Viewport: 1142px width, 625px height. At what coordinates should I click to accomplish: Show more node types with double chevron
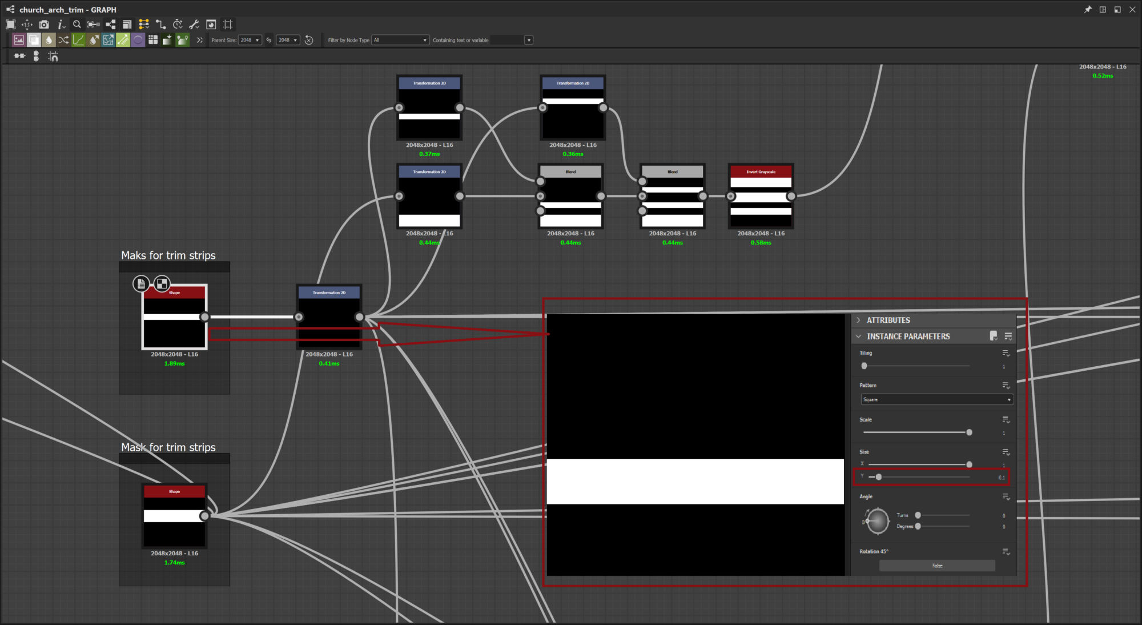click(x=199, y=40)
